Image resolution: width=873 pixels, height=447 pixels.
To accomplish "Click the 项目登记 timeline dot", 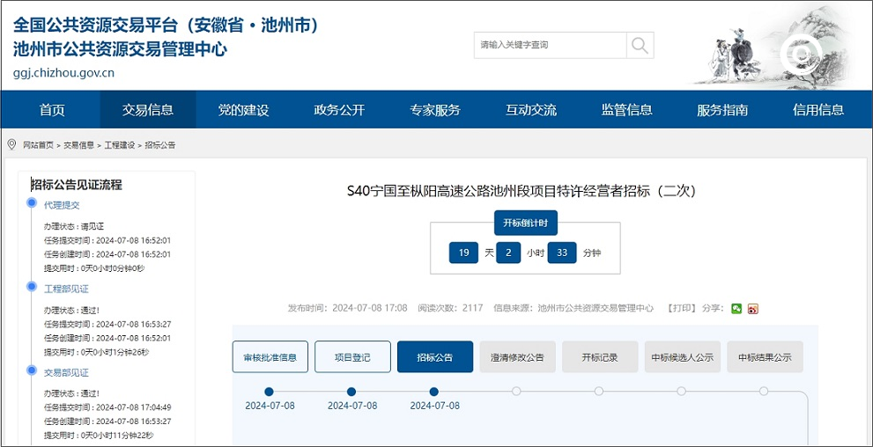I will [x=351, y=392].
